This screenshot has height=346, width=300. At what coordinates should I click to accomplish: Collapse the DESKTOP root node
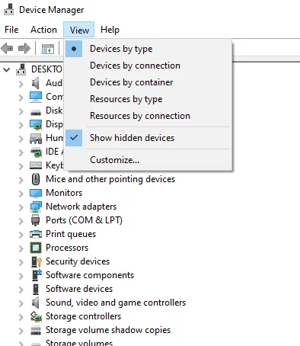7,69
